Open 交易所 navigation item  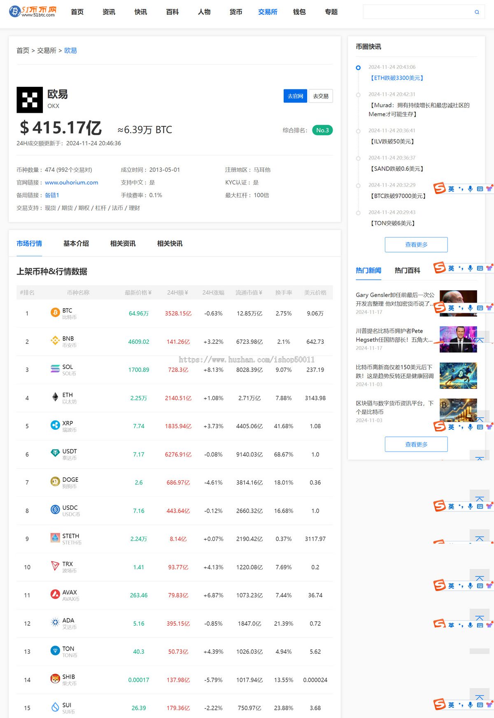(268, 12)
